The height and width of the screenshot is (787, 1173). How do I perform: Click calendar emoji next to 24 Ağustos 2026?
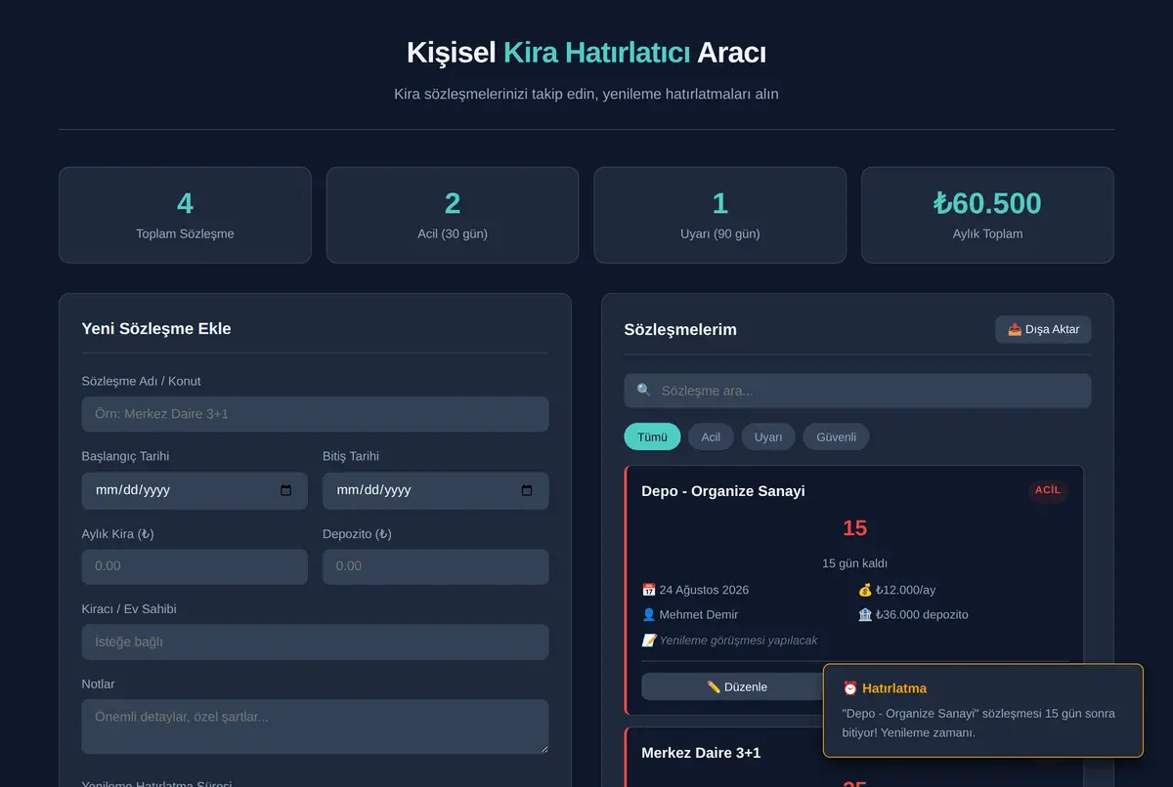coord(648,590)
